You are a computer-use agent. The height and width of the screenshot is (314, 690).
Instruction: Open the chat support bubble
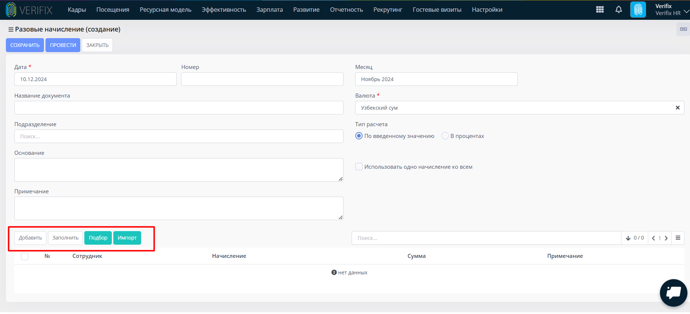pyautogui.click(x=674, y=293)
